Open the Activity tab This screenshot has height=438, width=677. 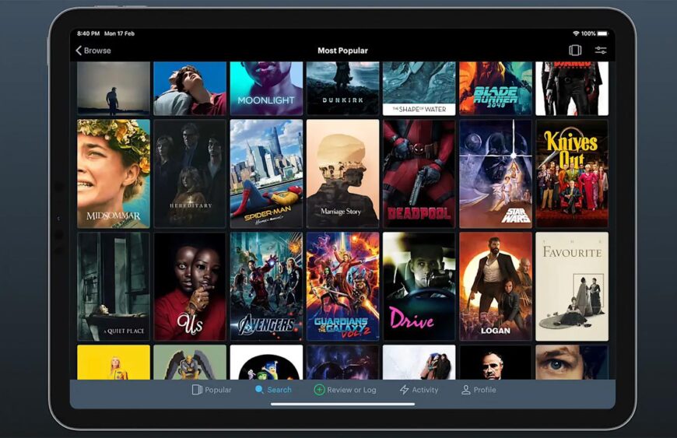(419, 390)
